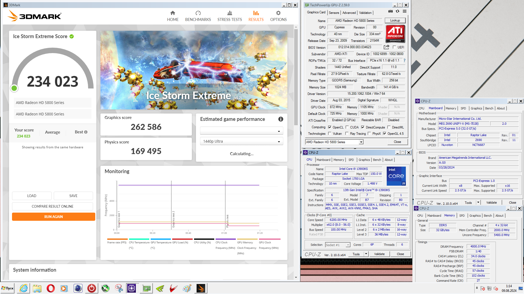Screen dimensions: 524x294
Task: Toggle the Vulkan checkbox
Action: pyautogui.click(x=330, y=133)
